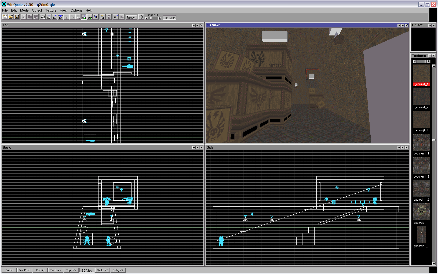Select the geowaldi_2 texture thumbnail
The height and width of the screenshot is (274, 438).
pyautogui.click(x=422, y=96)
